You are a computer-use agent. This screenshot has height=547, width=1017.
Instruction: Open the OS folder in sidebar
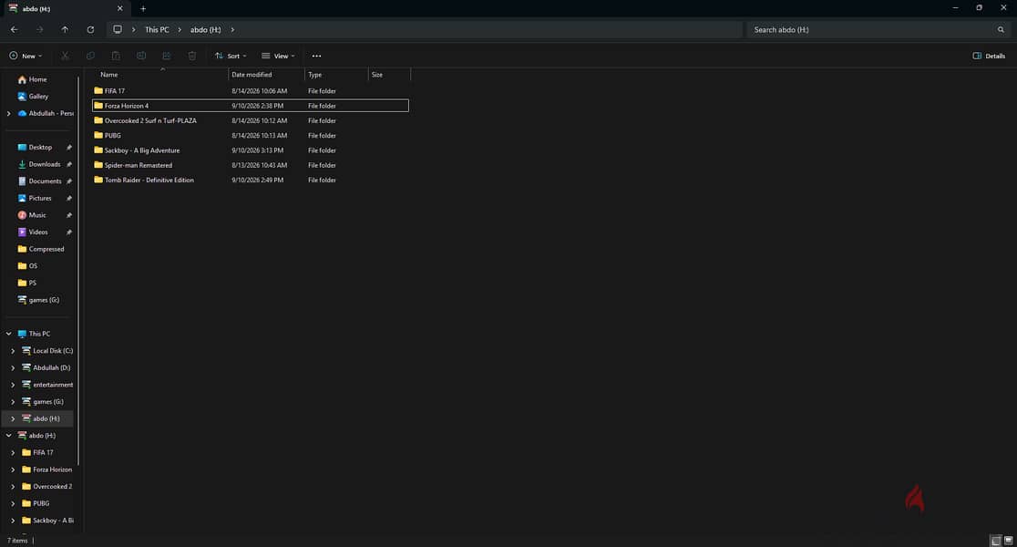click(x=28, y=266)
